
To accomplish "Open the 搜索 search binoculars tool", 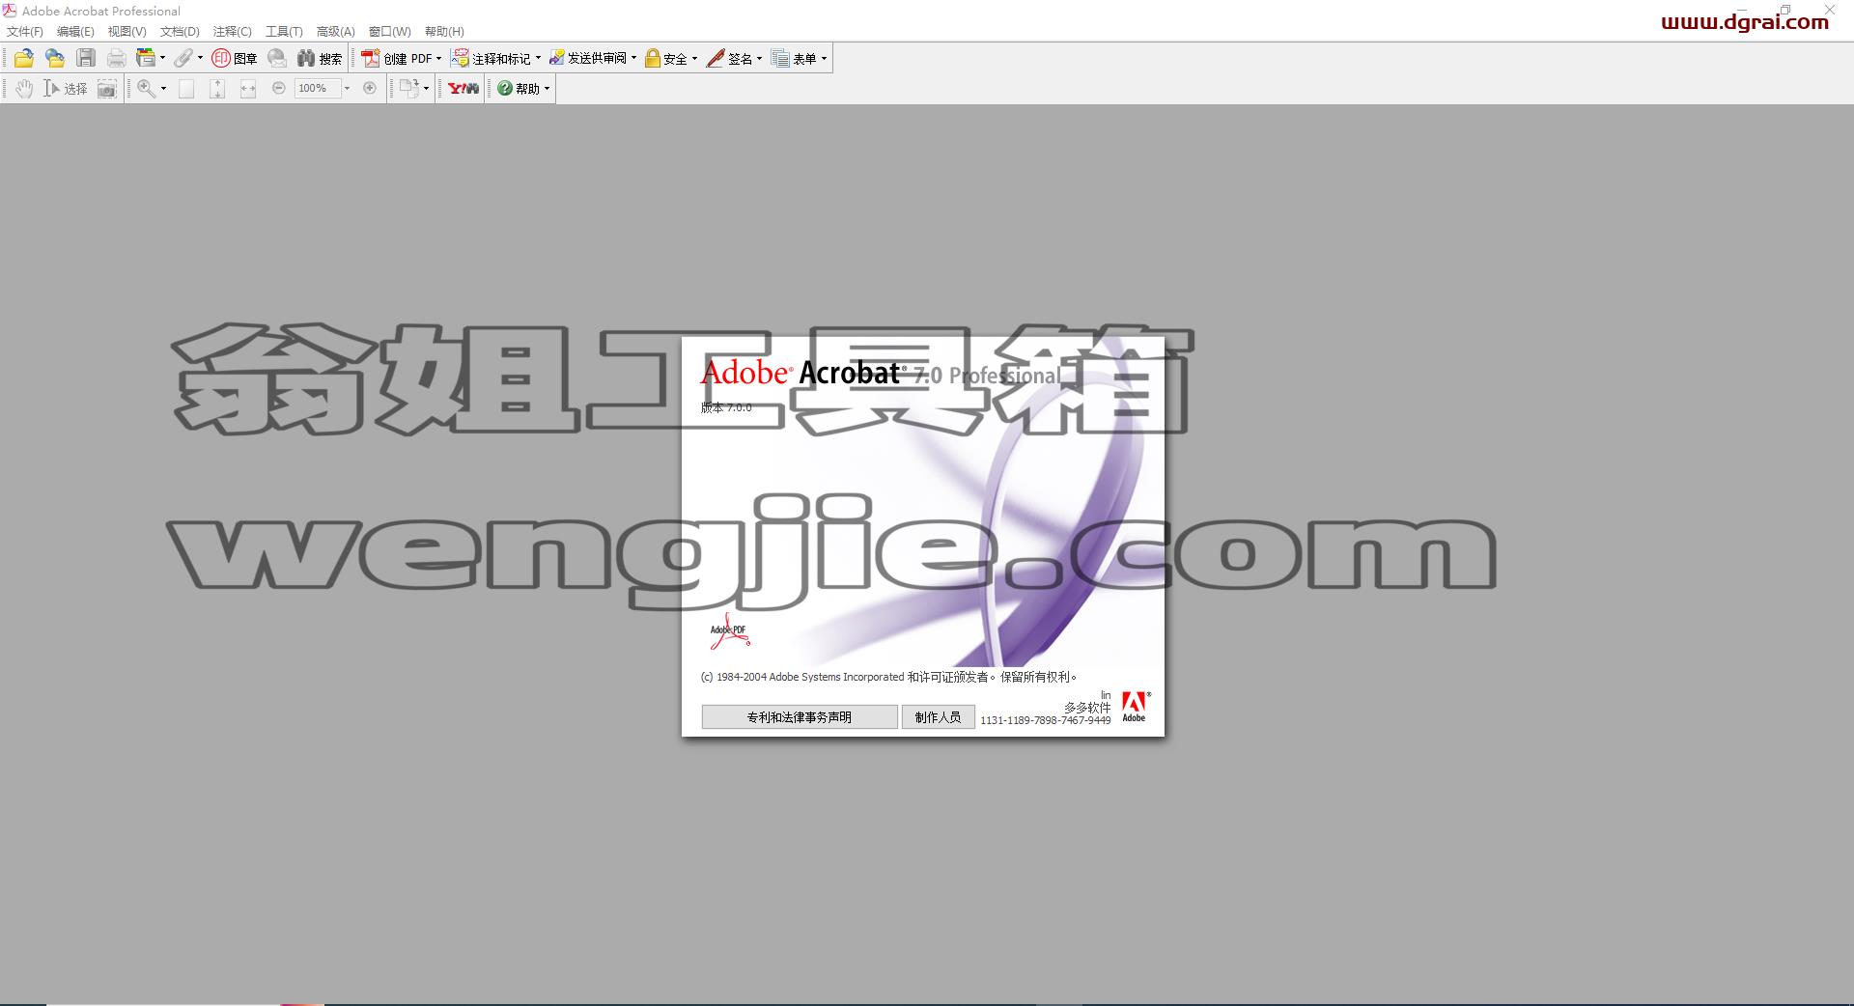I will click(x=320, y=59).
